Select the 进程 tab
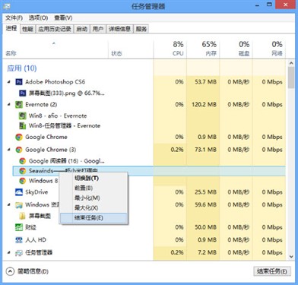298x285 pixels. (x=11, y=28)
